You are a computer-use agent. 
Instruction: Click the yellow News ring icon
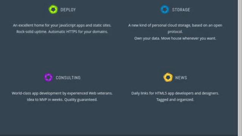[168, 77]
